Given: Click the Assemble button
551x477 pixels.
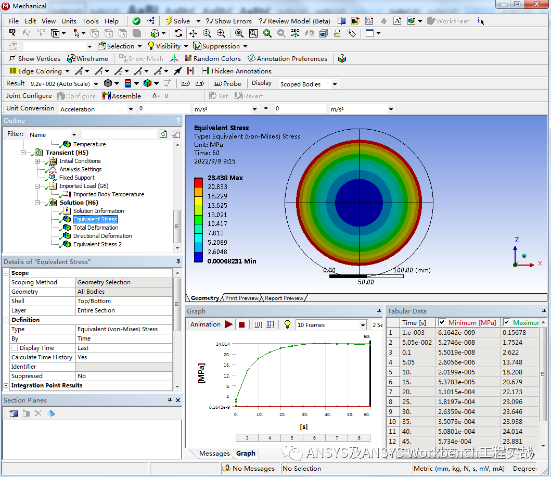Looking at the screenshot, I should 122,96.
